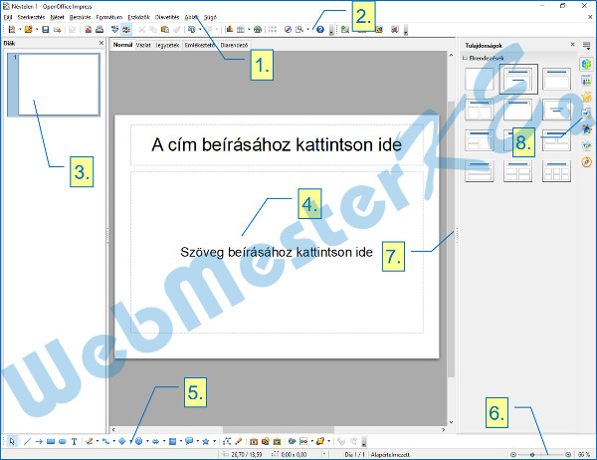The width and height of the screenshot is (597, 460).
Task: Insert a chart with the chart icon
Action: pyautogui.click(x=229, y=29)
